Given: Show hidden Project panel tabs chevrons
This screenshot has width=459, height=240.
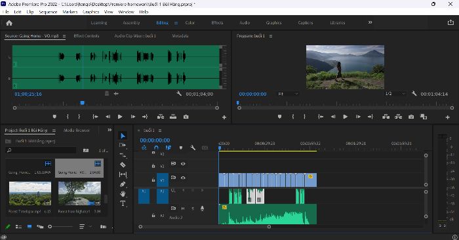Looking at the screenshot, I should (110, 130).
